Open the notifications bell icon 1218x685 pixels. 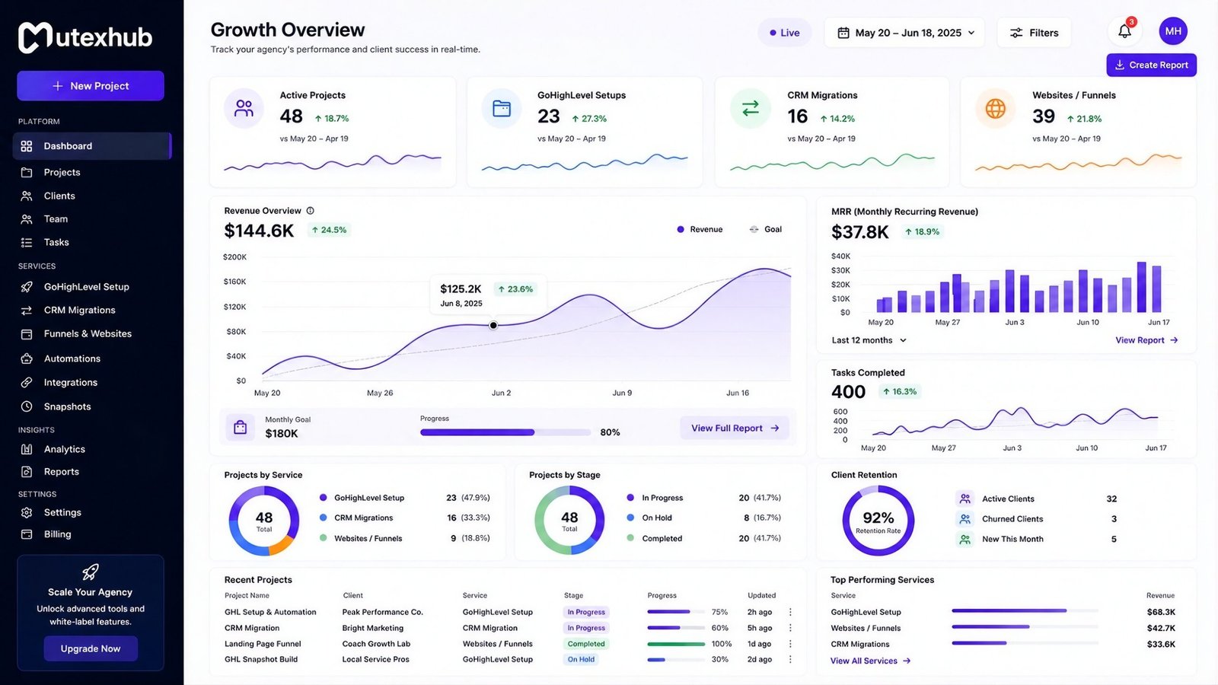1124,32
